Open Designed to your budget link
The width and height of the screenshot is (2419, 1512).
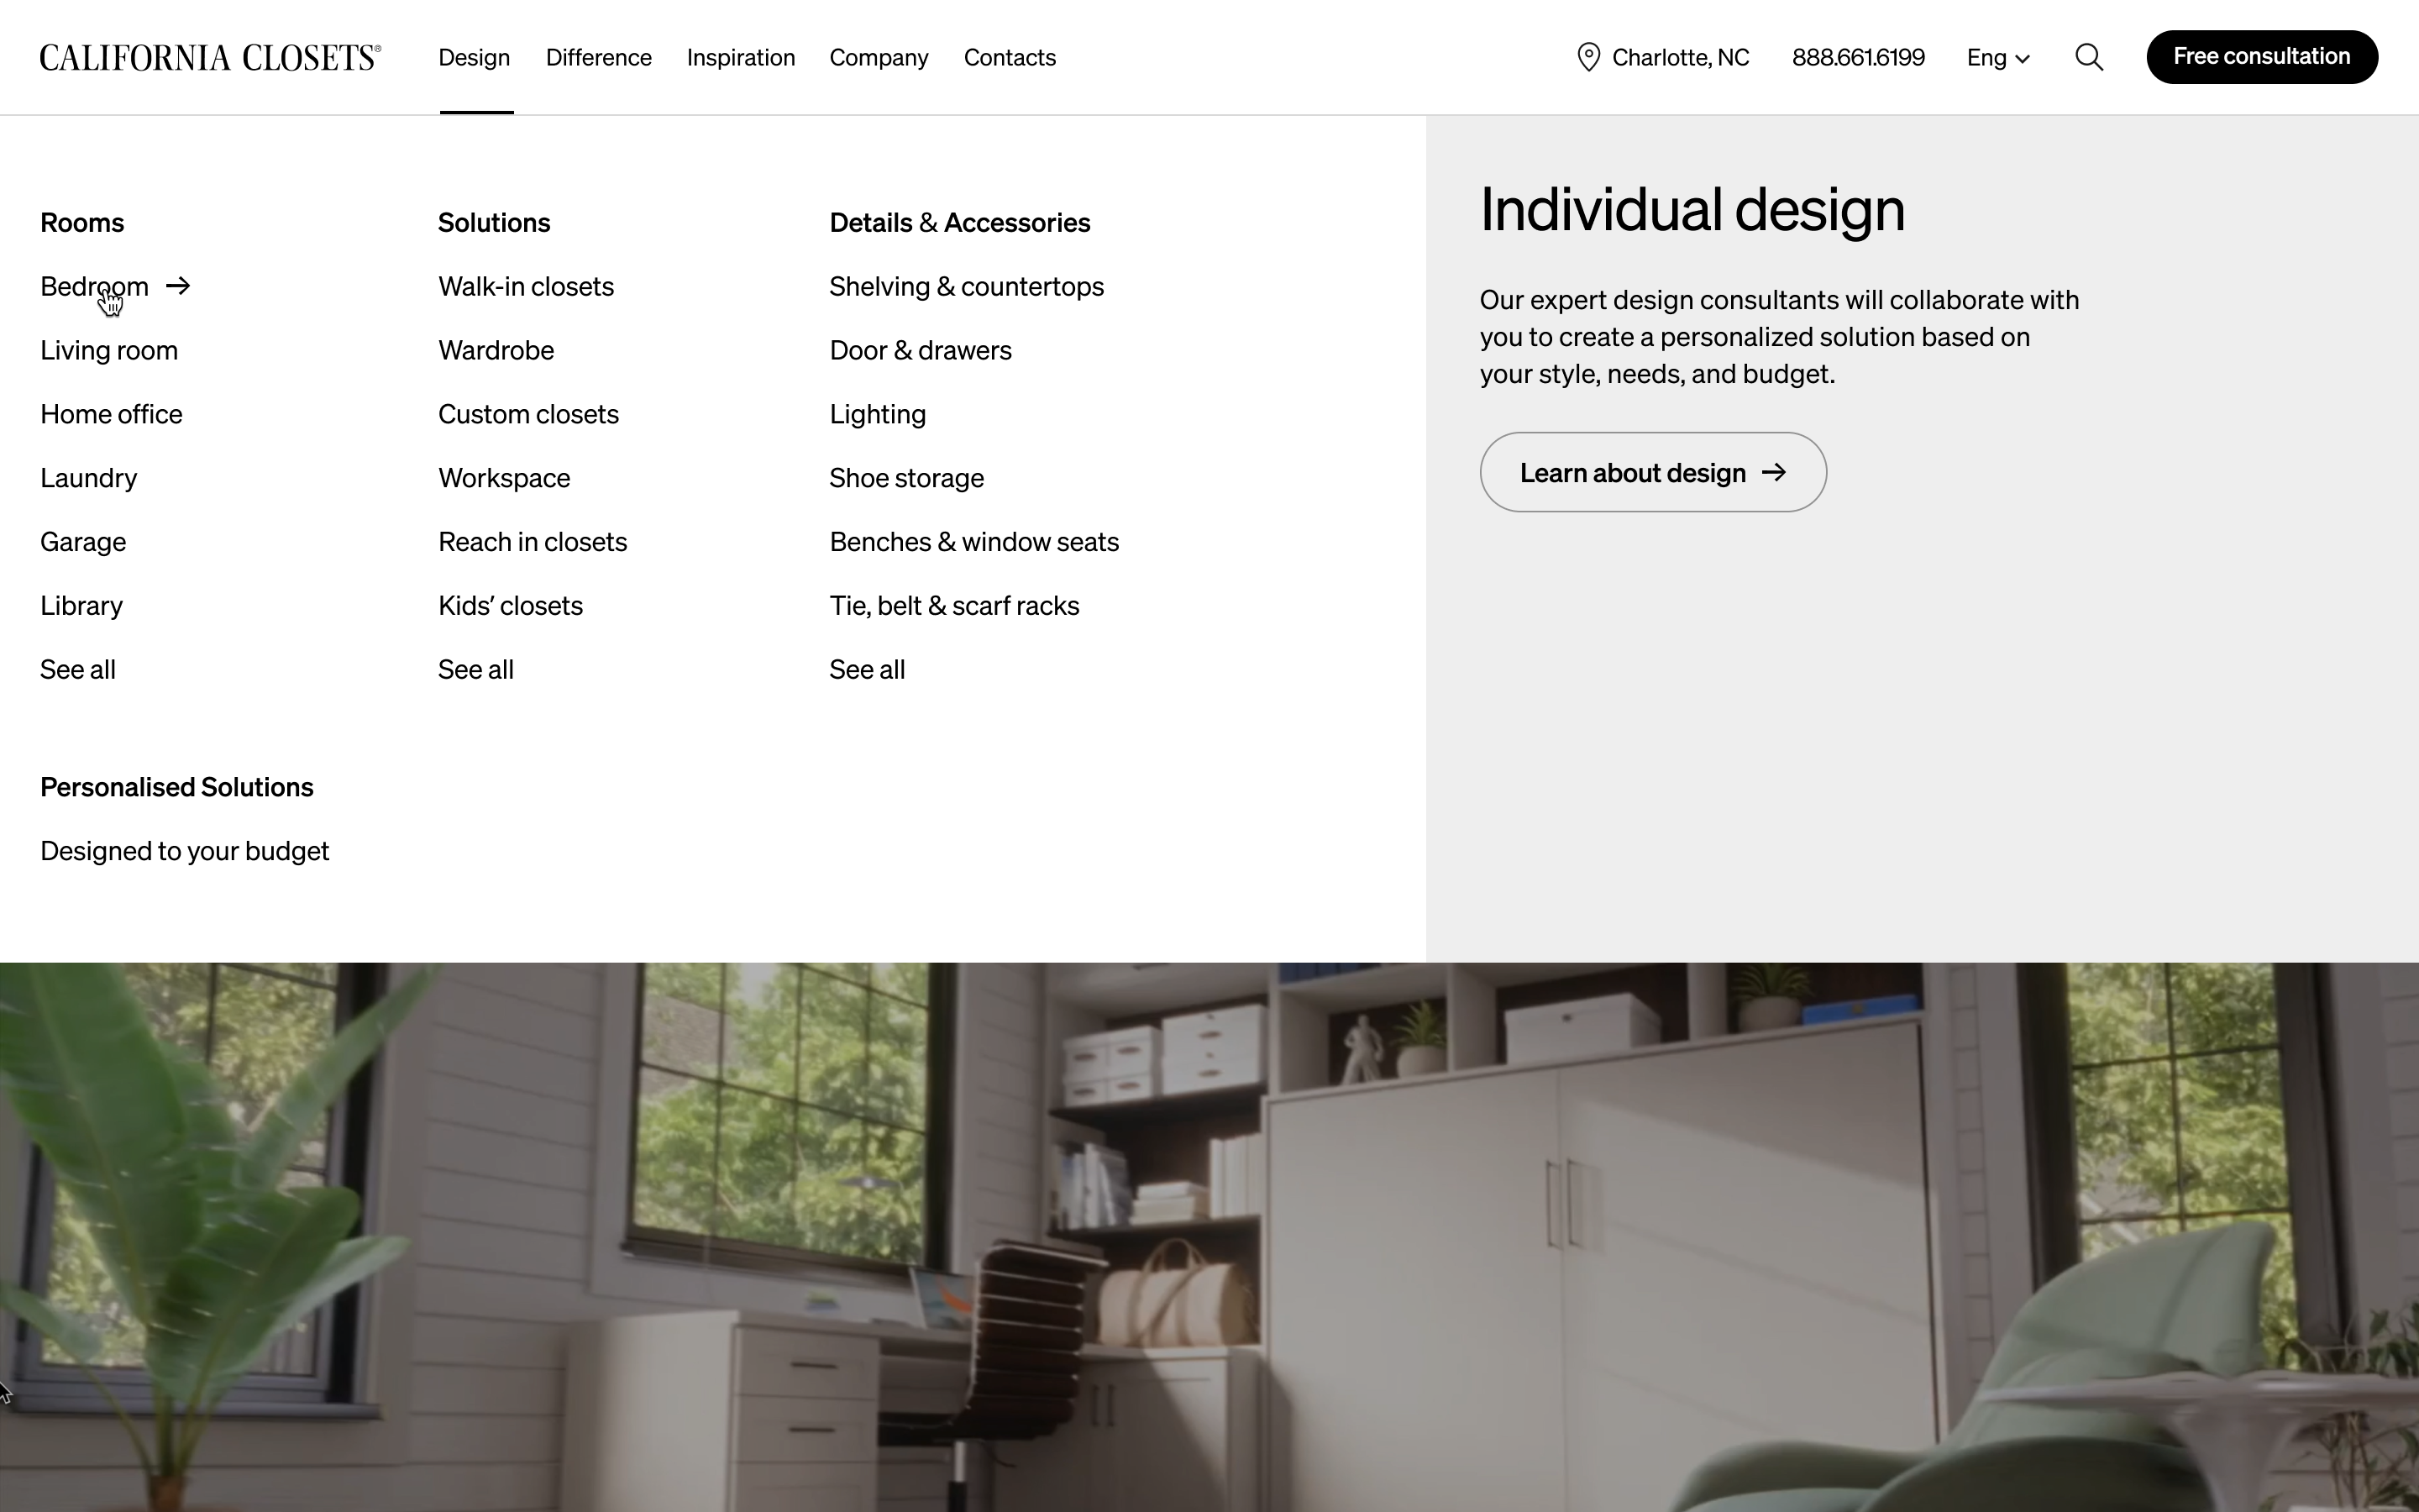coord(185,851)
